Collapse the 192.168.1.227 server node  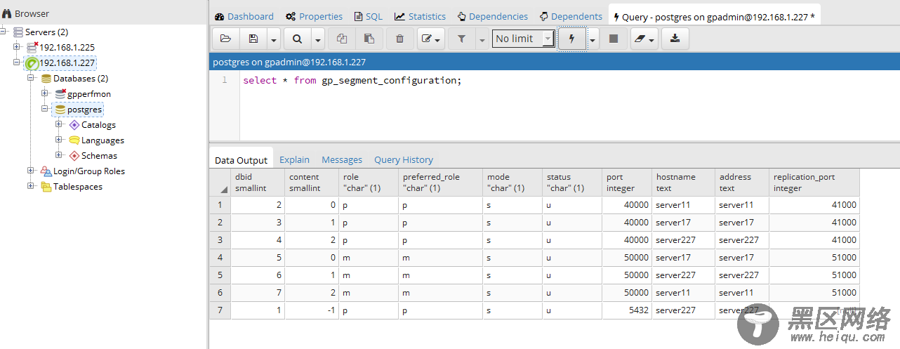pyautogui.click(x=17, y=62)
